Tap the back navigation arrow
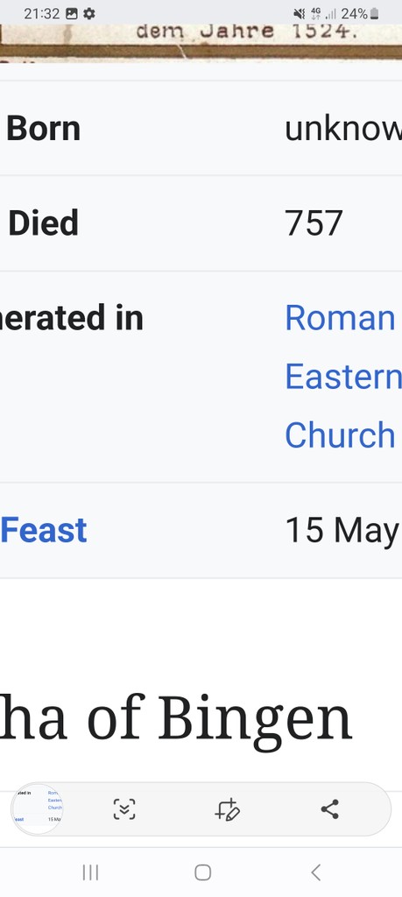The height and width of the screenshot is (897, 402). tap(315, 872)
